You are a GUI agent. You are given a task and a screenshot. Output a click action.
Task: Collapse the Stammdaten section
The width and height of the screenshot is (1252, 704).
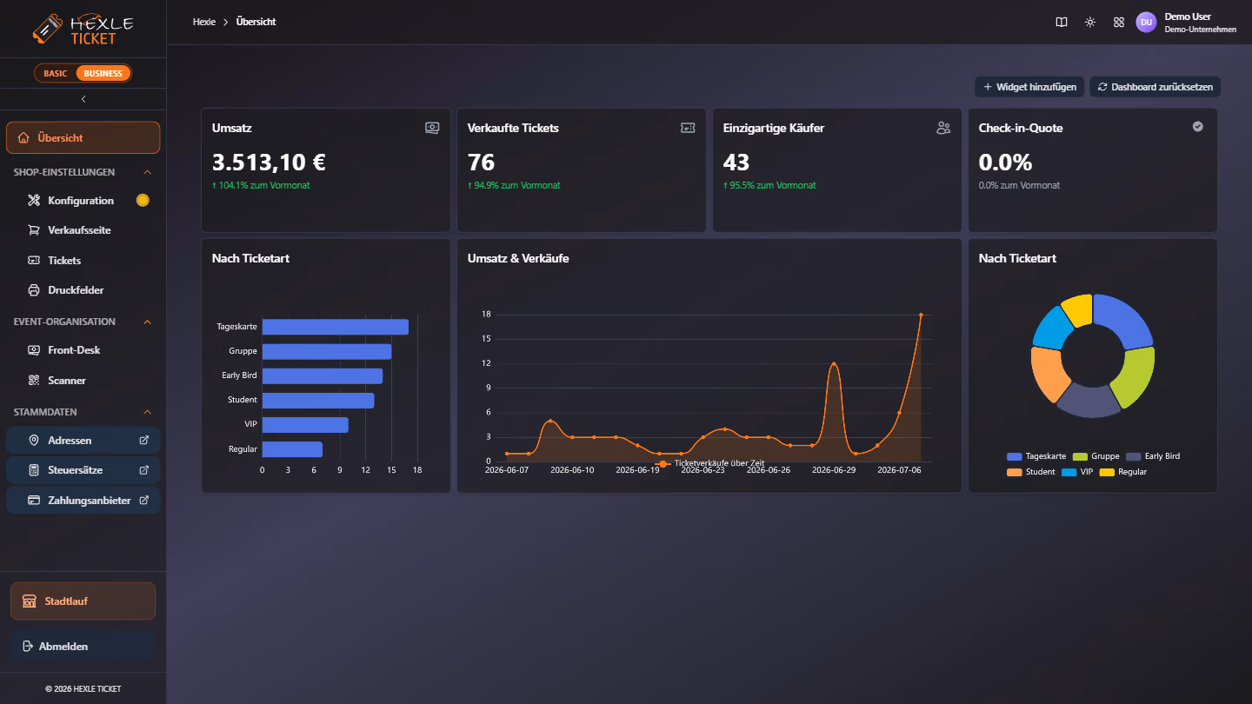147,412
